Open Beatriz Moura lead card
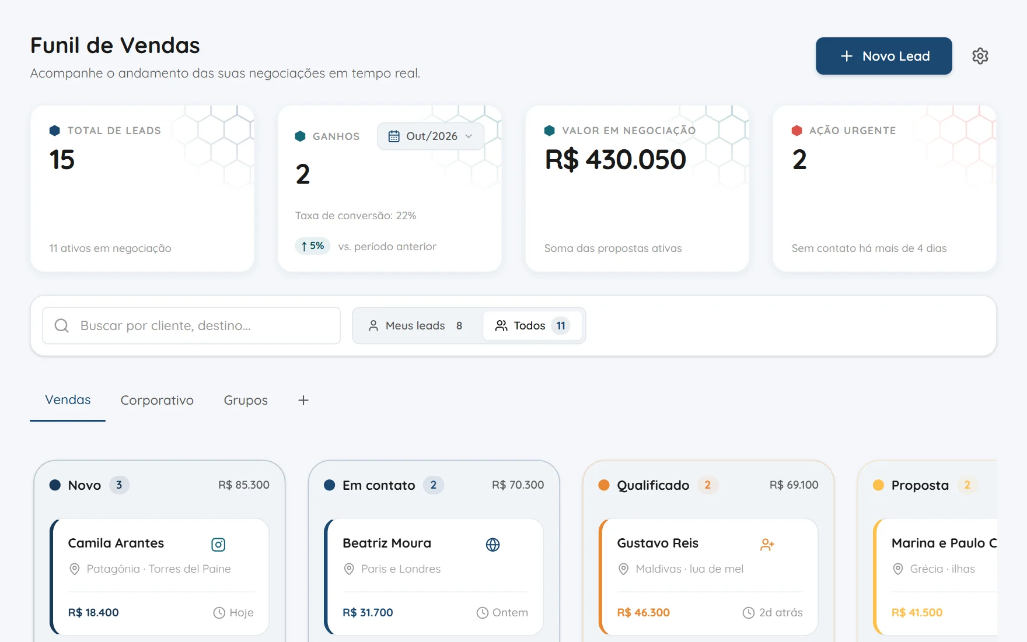The image size is (1027, 642). pyautogui.click(x=434, y=577)
